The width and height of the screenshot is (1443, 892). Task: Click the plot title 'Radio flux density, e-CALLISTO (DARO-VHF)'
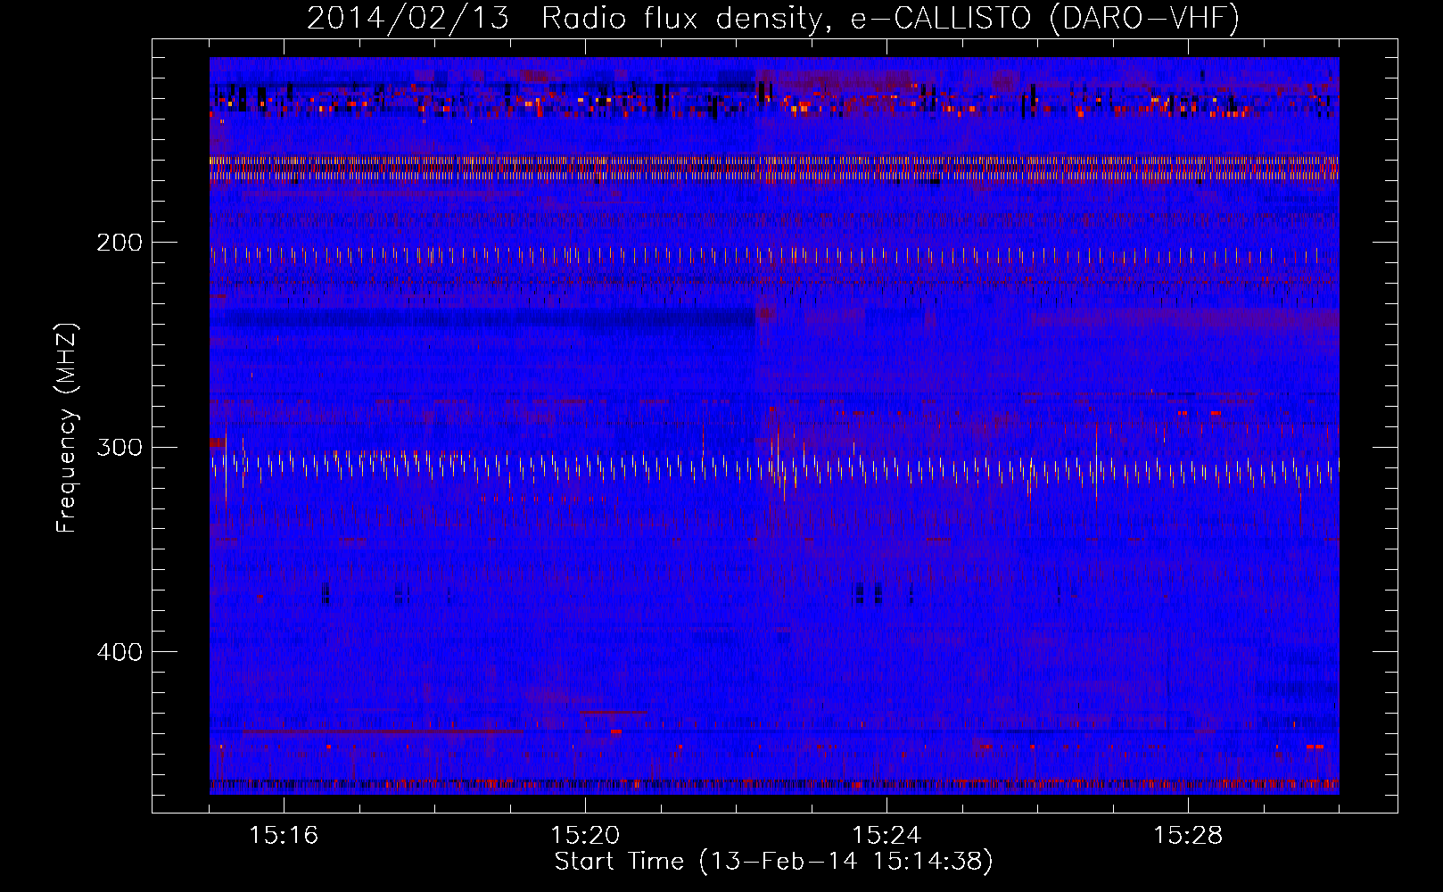click(x=890, y=19)
